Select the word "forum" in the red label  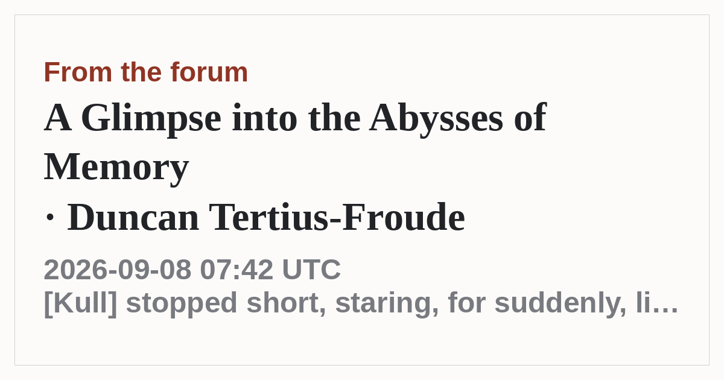pos(209,72)
